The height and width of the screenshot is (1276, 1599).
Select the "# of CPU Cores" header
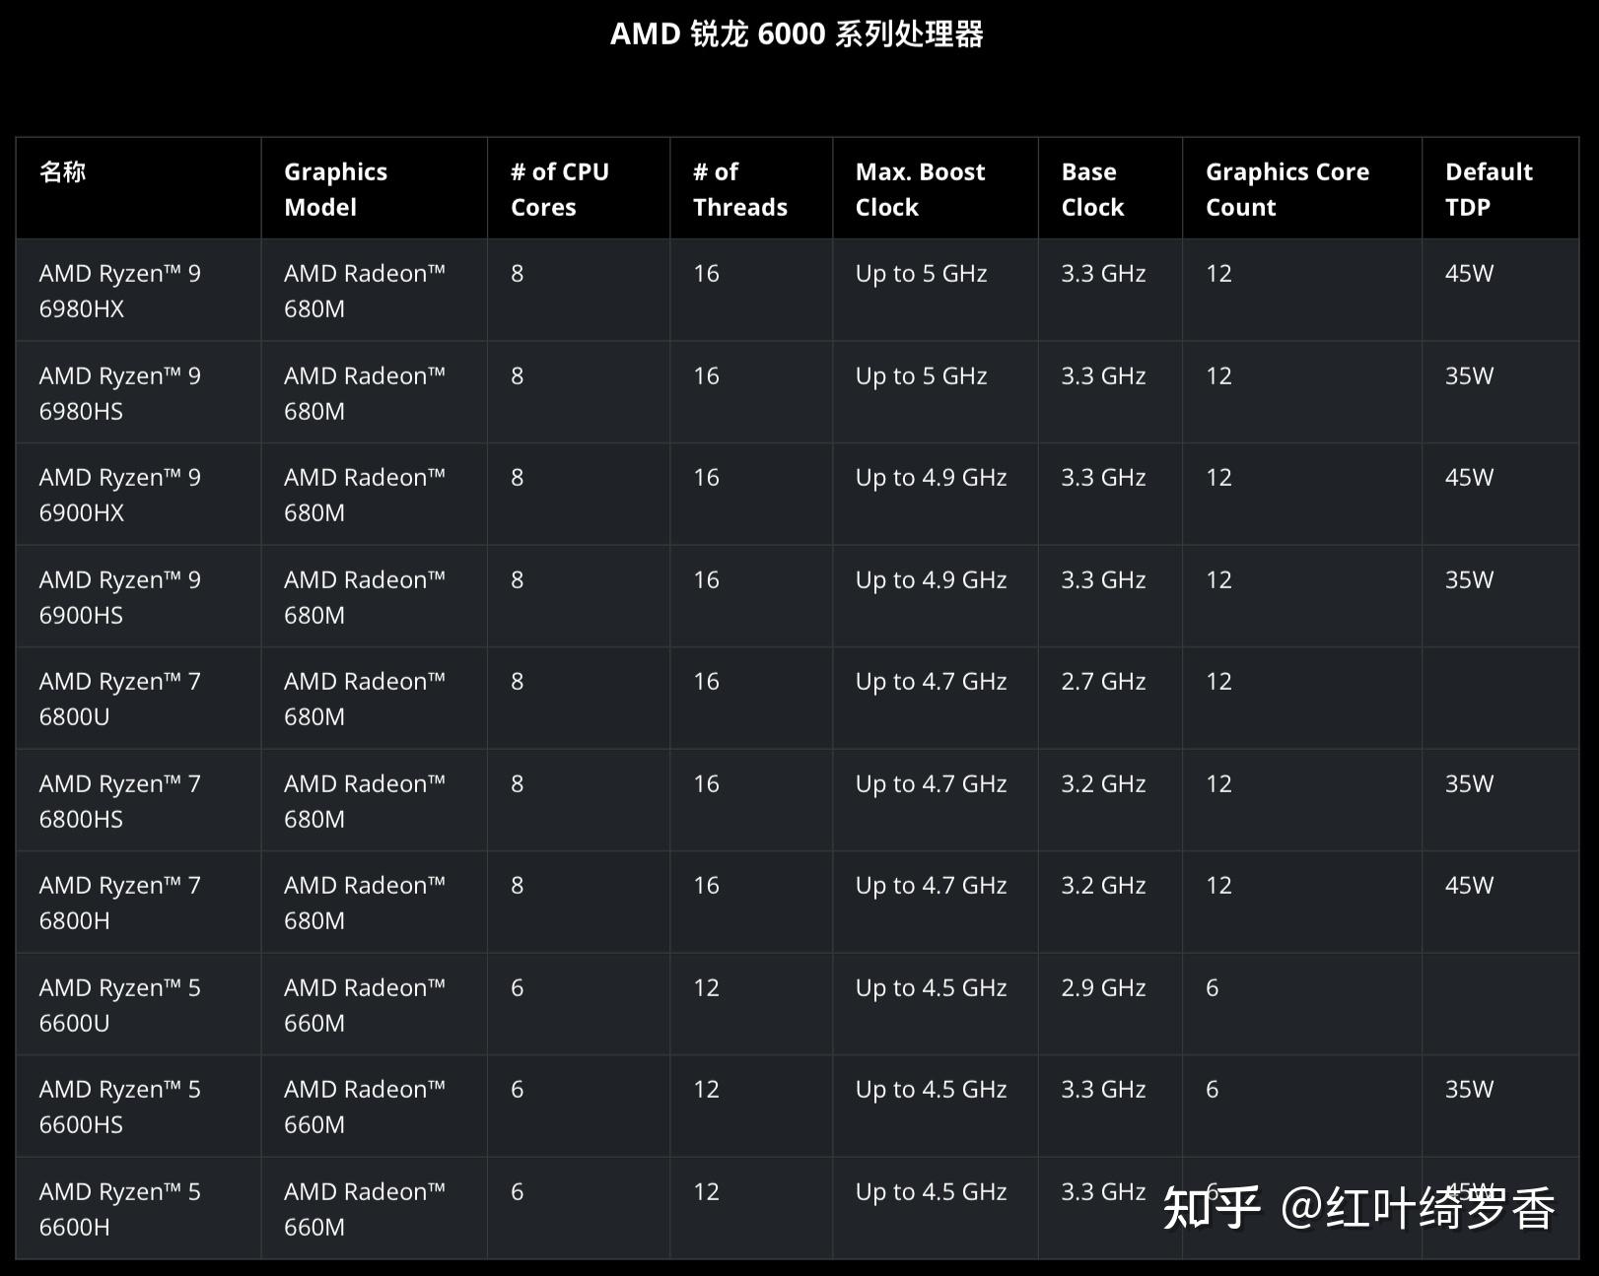pyautogui.click(x=559, y=189)
